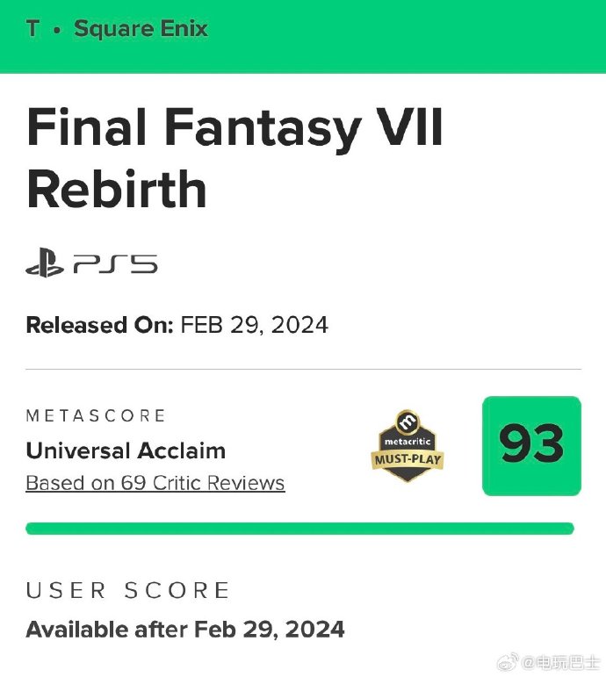Select the PS5 platform logo text
The image size is (606, 677).
pos(115,263)
